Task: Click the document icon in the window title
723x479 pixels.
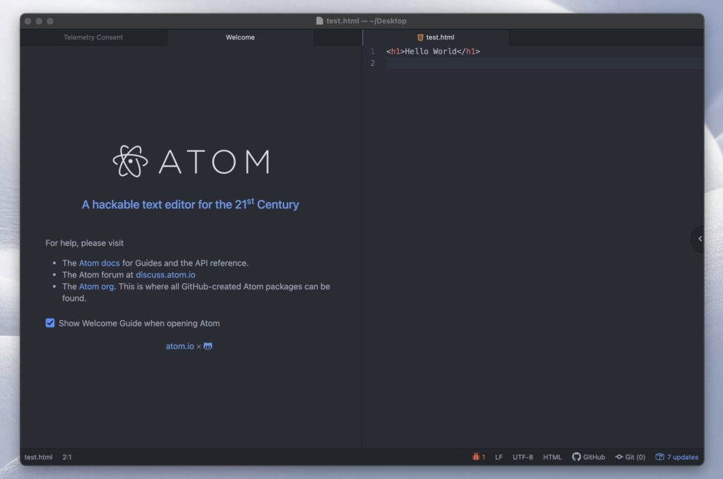Action: 320,20
